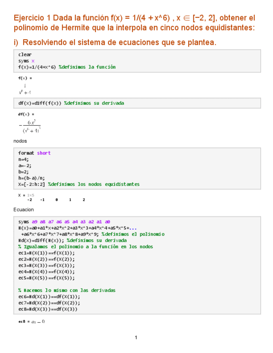Click the 'syms a9 a8 a7' declaration line
Viewport: 273px width, 353px height.
click(x=64, y=221)
